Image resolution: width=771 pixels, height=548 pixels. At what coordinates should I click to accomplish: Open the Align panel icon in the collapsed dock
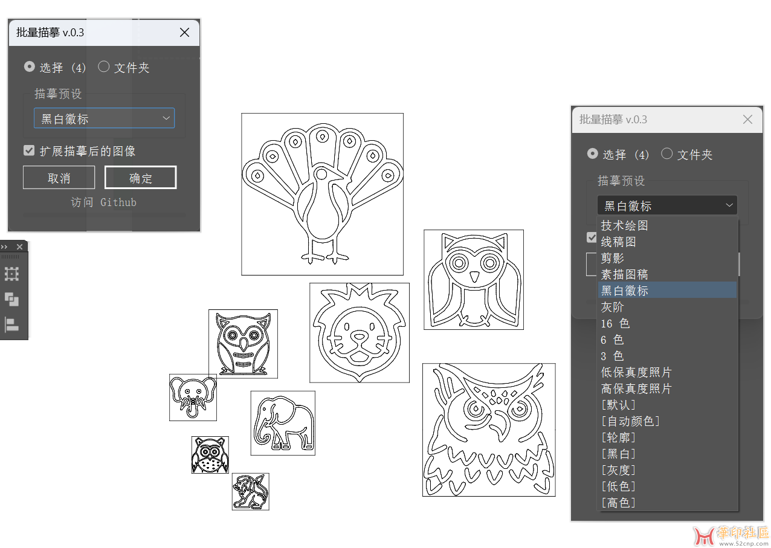point(11,324)
